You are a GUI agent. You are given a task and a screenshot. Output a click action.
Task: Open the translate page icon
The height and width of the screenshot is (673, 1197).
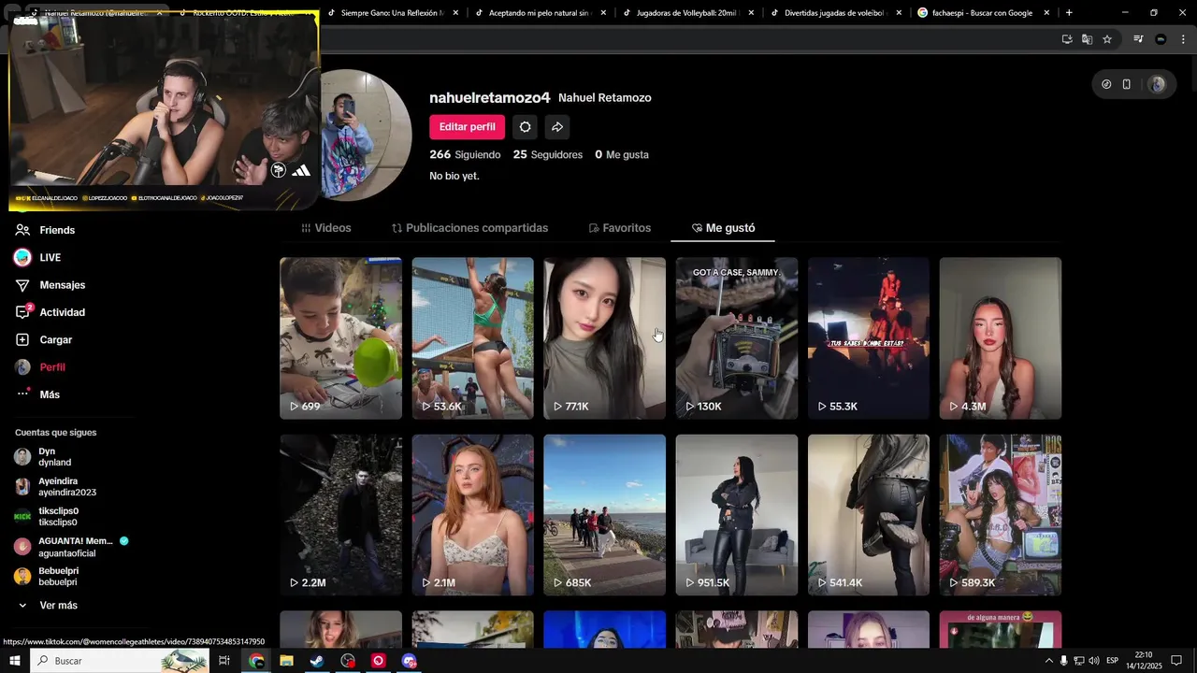tap(1087, 39)
